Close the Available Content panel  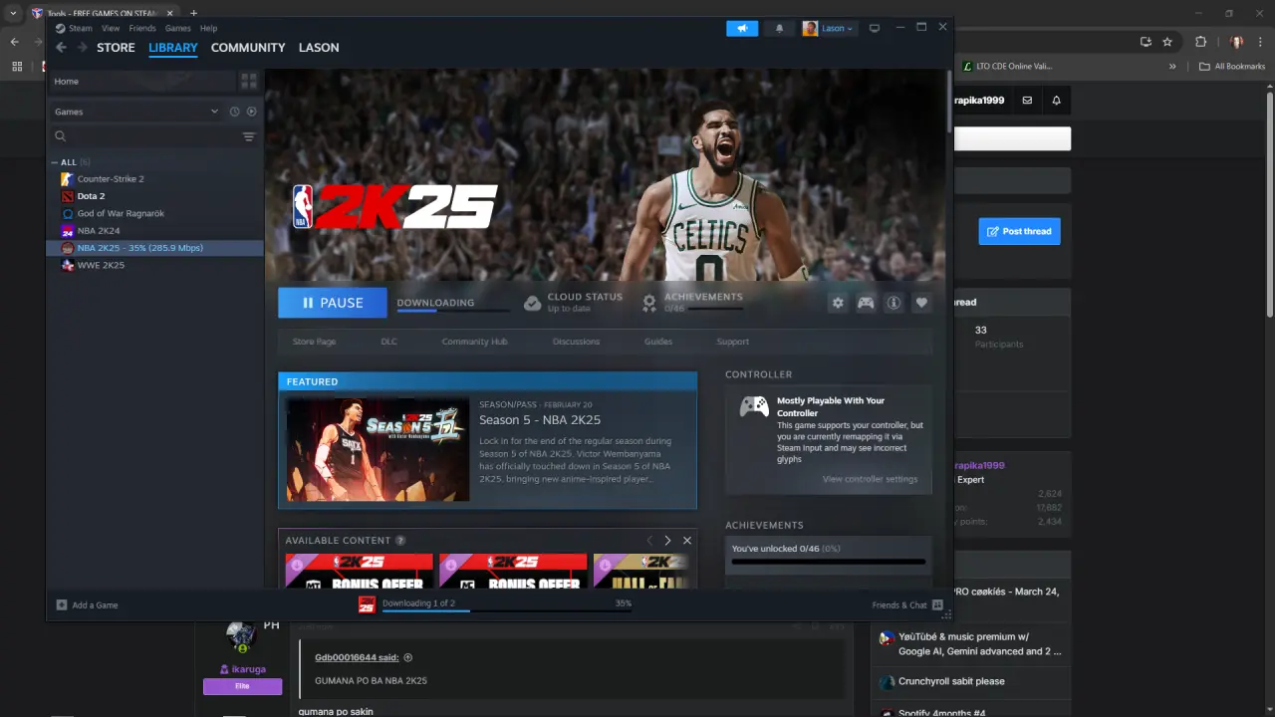point(686,541)
